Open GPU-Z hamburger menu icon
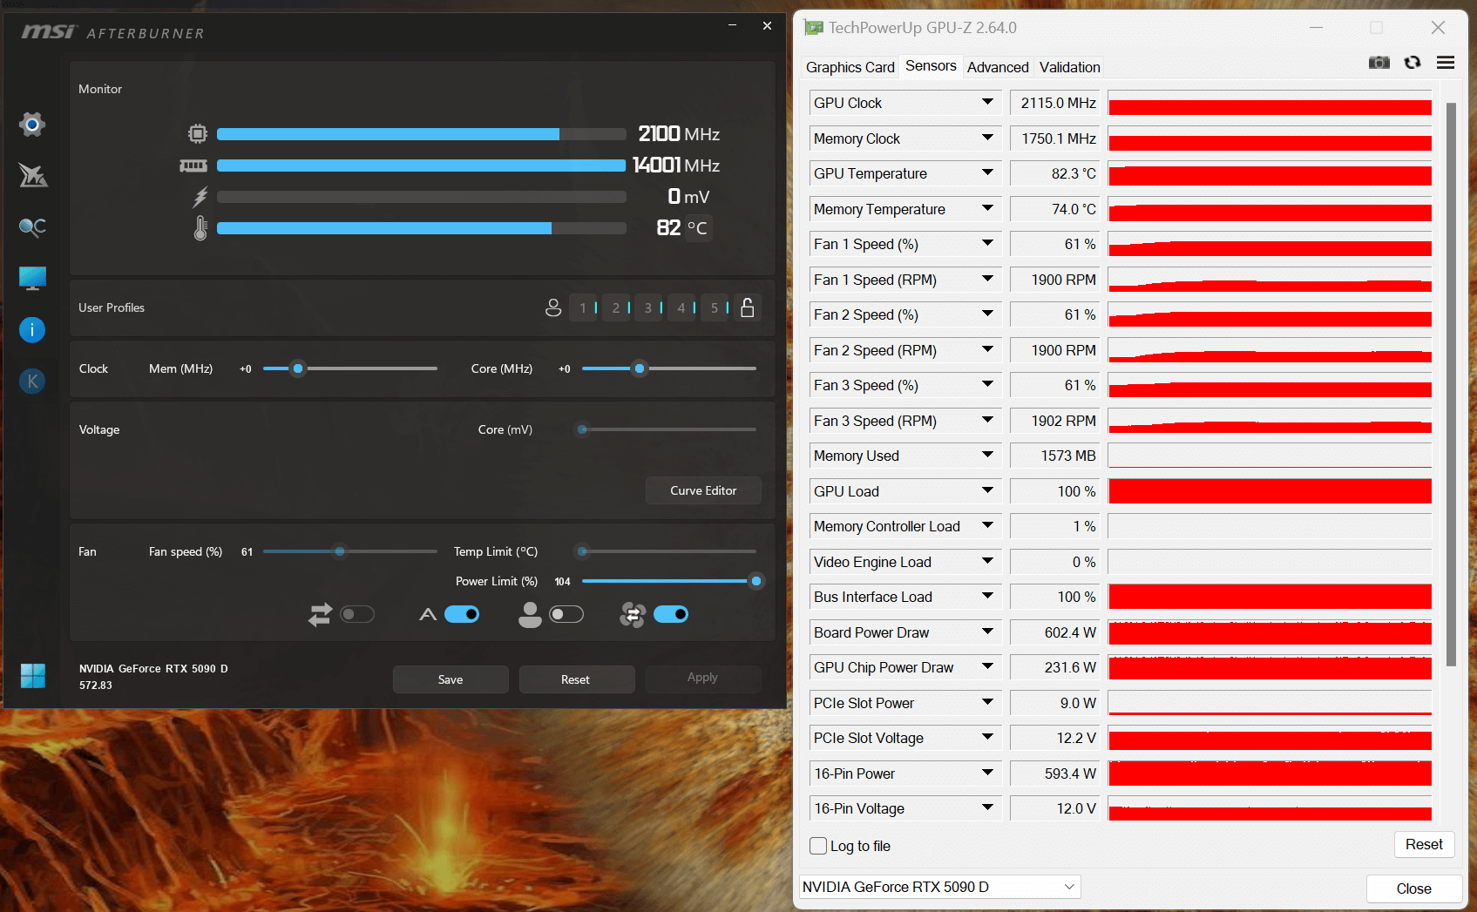 click(x=1446, y=63)
